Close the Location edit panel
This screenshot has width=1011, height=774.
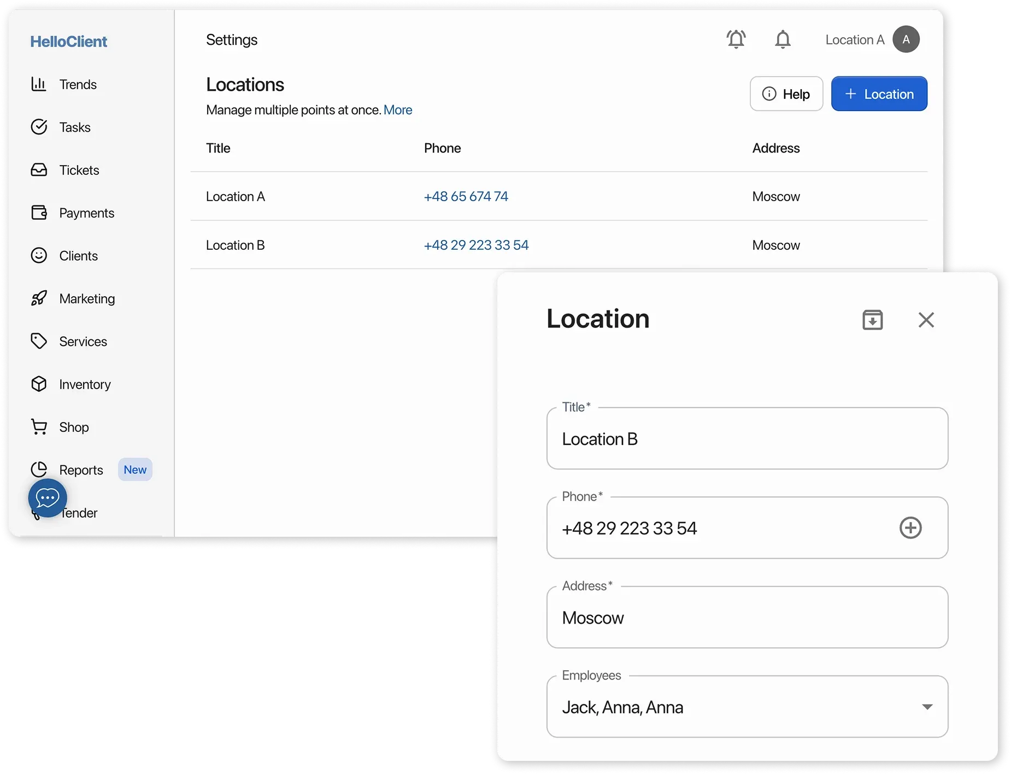pyautogui.click(x=926, y=320)
